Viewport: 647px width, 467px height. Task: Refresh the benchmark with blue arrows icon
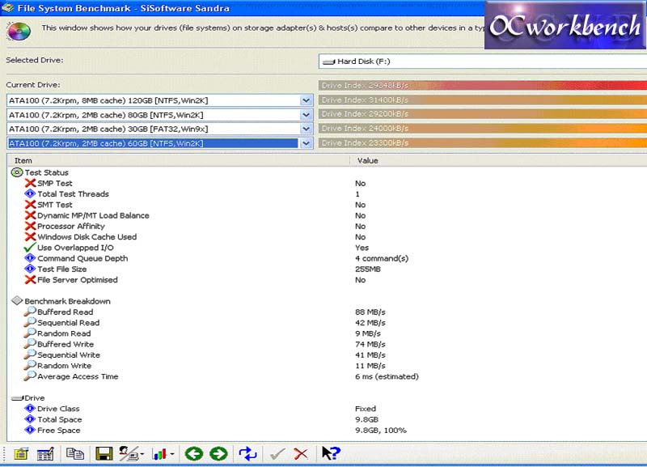248,454
